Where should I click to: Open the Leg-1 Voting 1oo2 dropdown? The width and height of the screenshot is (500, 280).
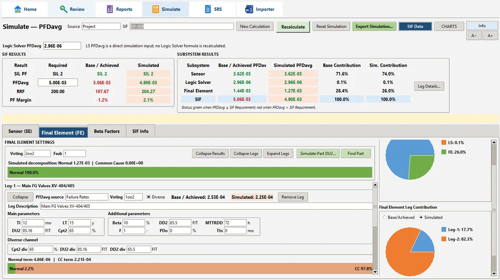(134, 197)
